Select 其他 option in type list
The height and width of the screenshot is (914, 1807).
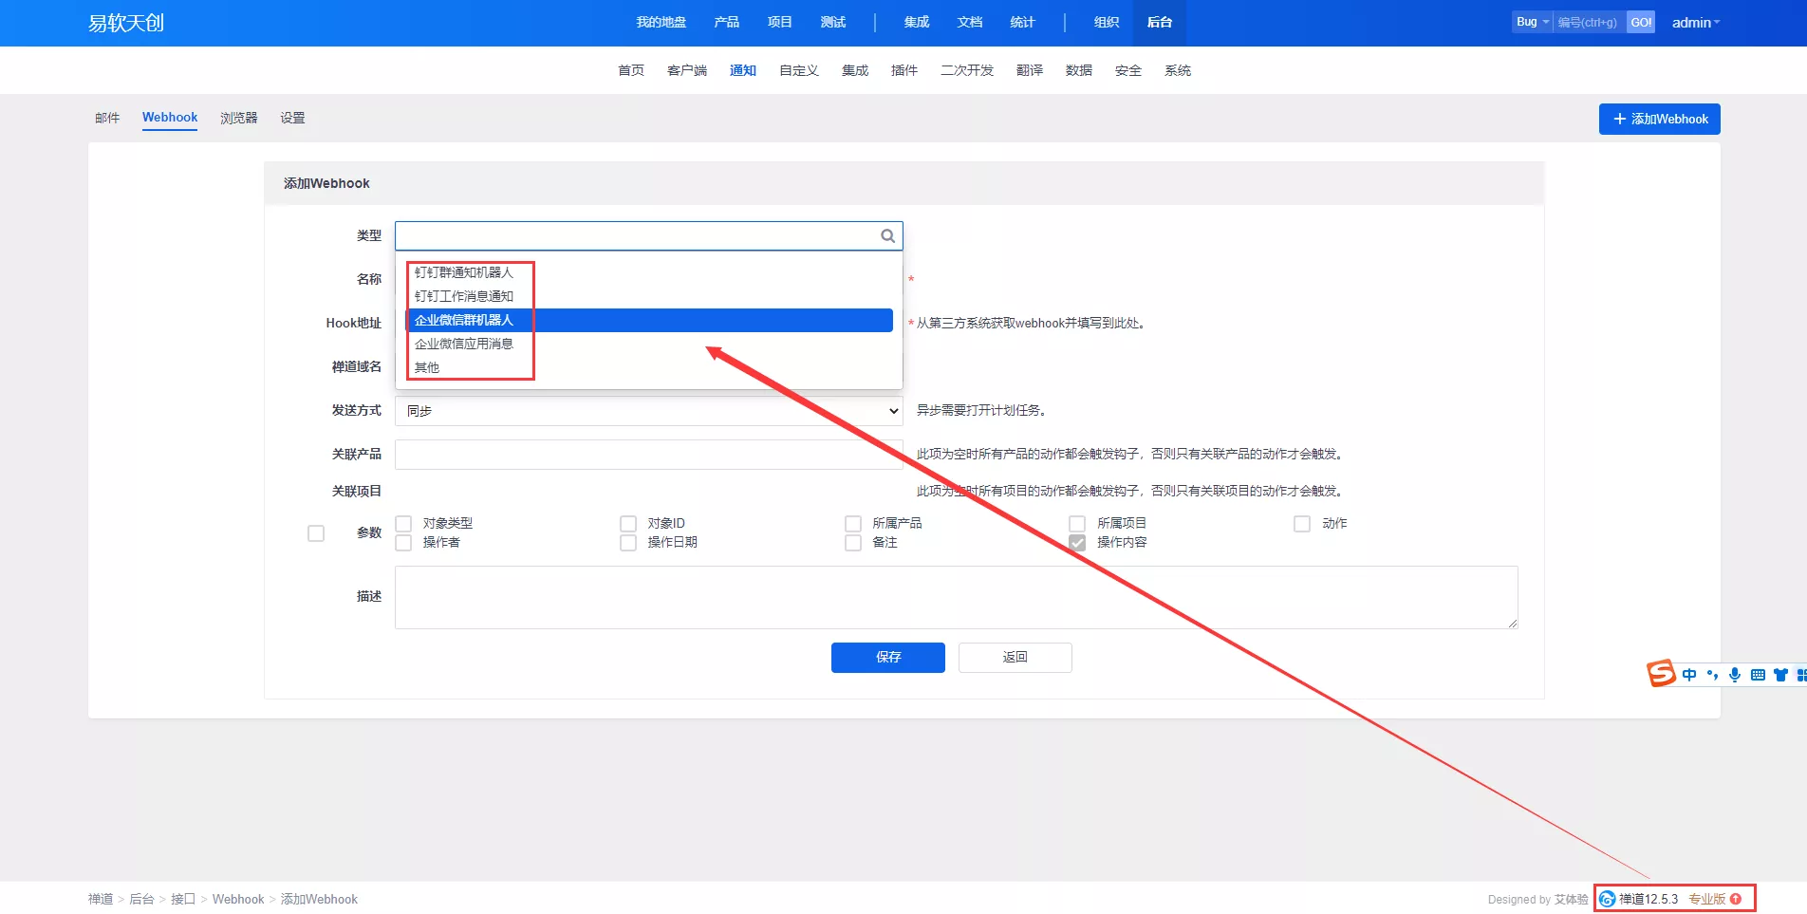(650, 367)
